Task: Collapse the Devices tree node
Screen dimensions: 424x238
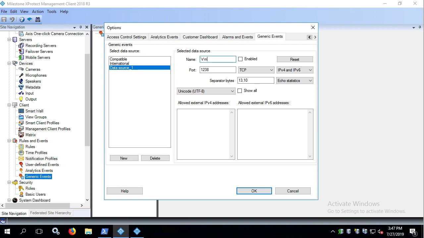Action: click(9, 63)
